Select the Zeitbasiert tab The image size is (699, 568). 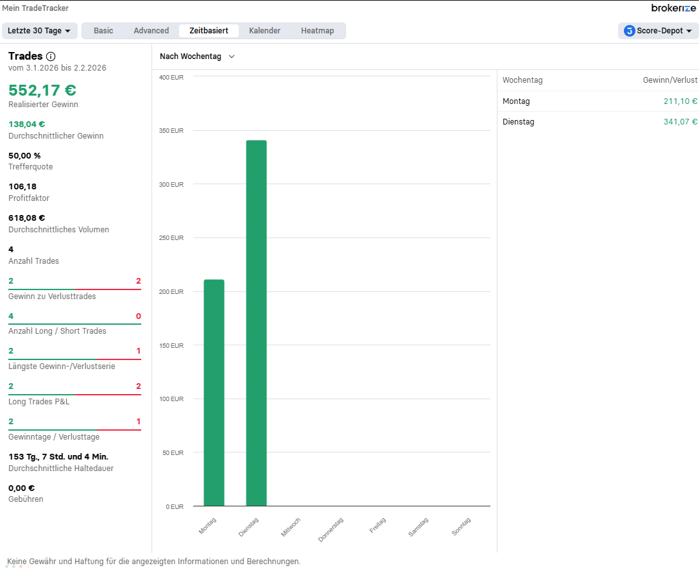point(209,31)
